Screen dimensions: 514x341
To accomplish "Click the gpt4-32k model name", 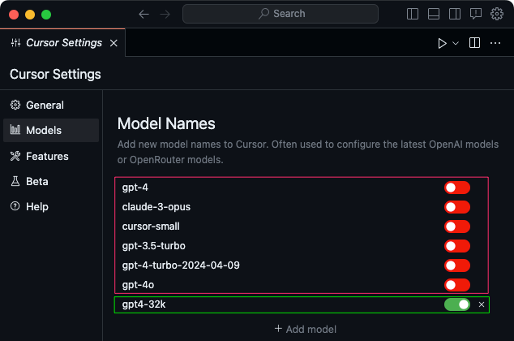I will point(143,304).
